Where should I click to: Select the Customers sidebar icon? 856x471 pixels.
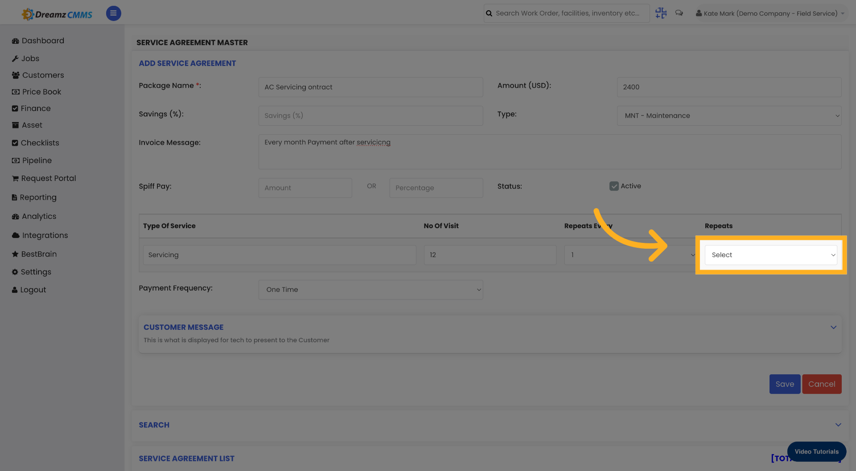[16, 75]
